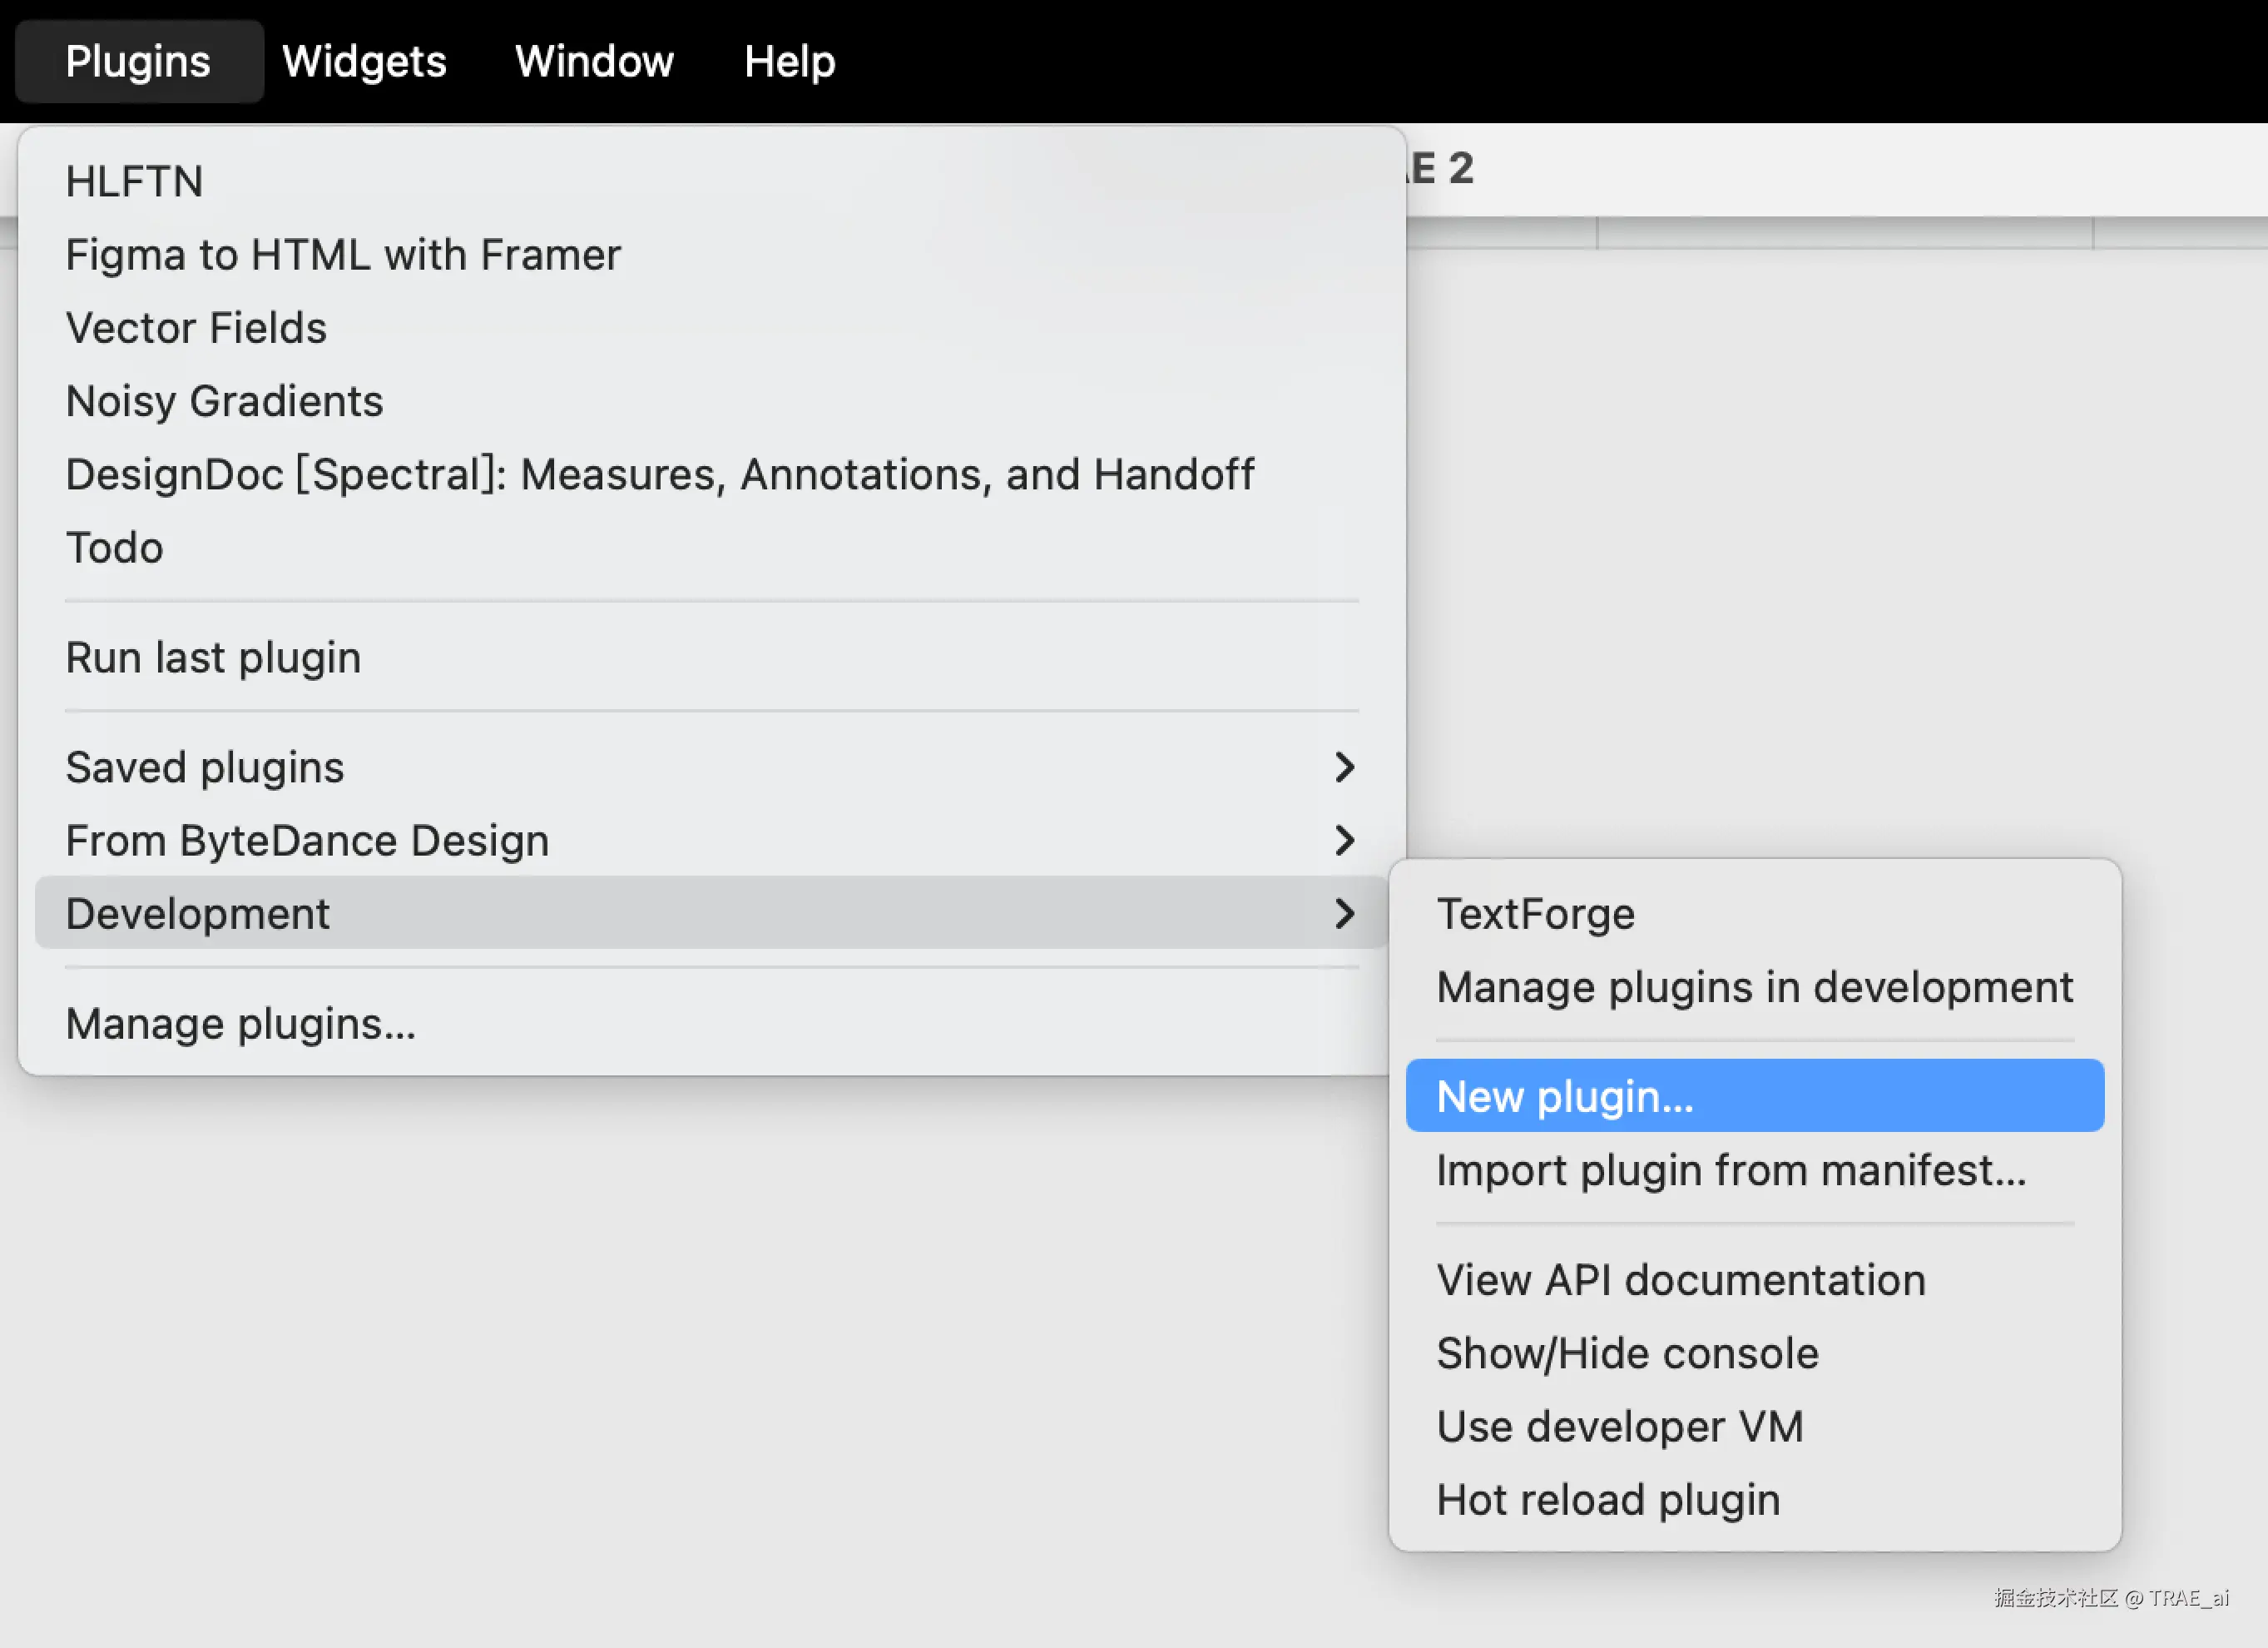The height and width of the screenshot is (1648, 2268).
Task: Open View API documentation
Action: pos(1680,1280)
